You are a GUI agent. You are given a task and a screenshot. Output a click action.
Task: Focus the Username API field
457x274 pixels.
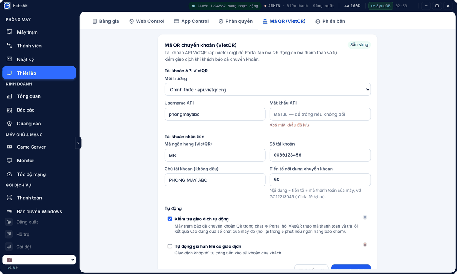click(x=215, y=114)
